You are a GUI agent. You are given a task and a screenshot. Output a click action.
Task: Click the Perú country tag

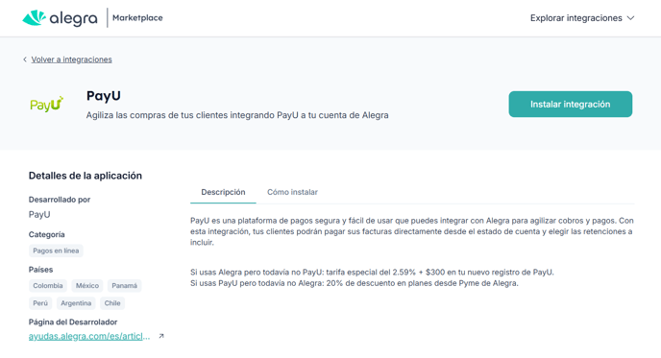(x=40, y=303)
